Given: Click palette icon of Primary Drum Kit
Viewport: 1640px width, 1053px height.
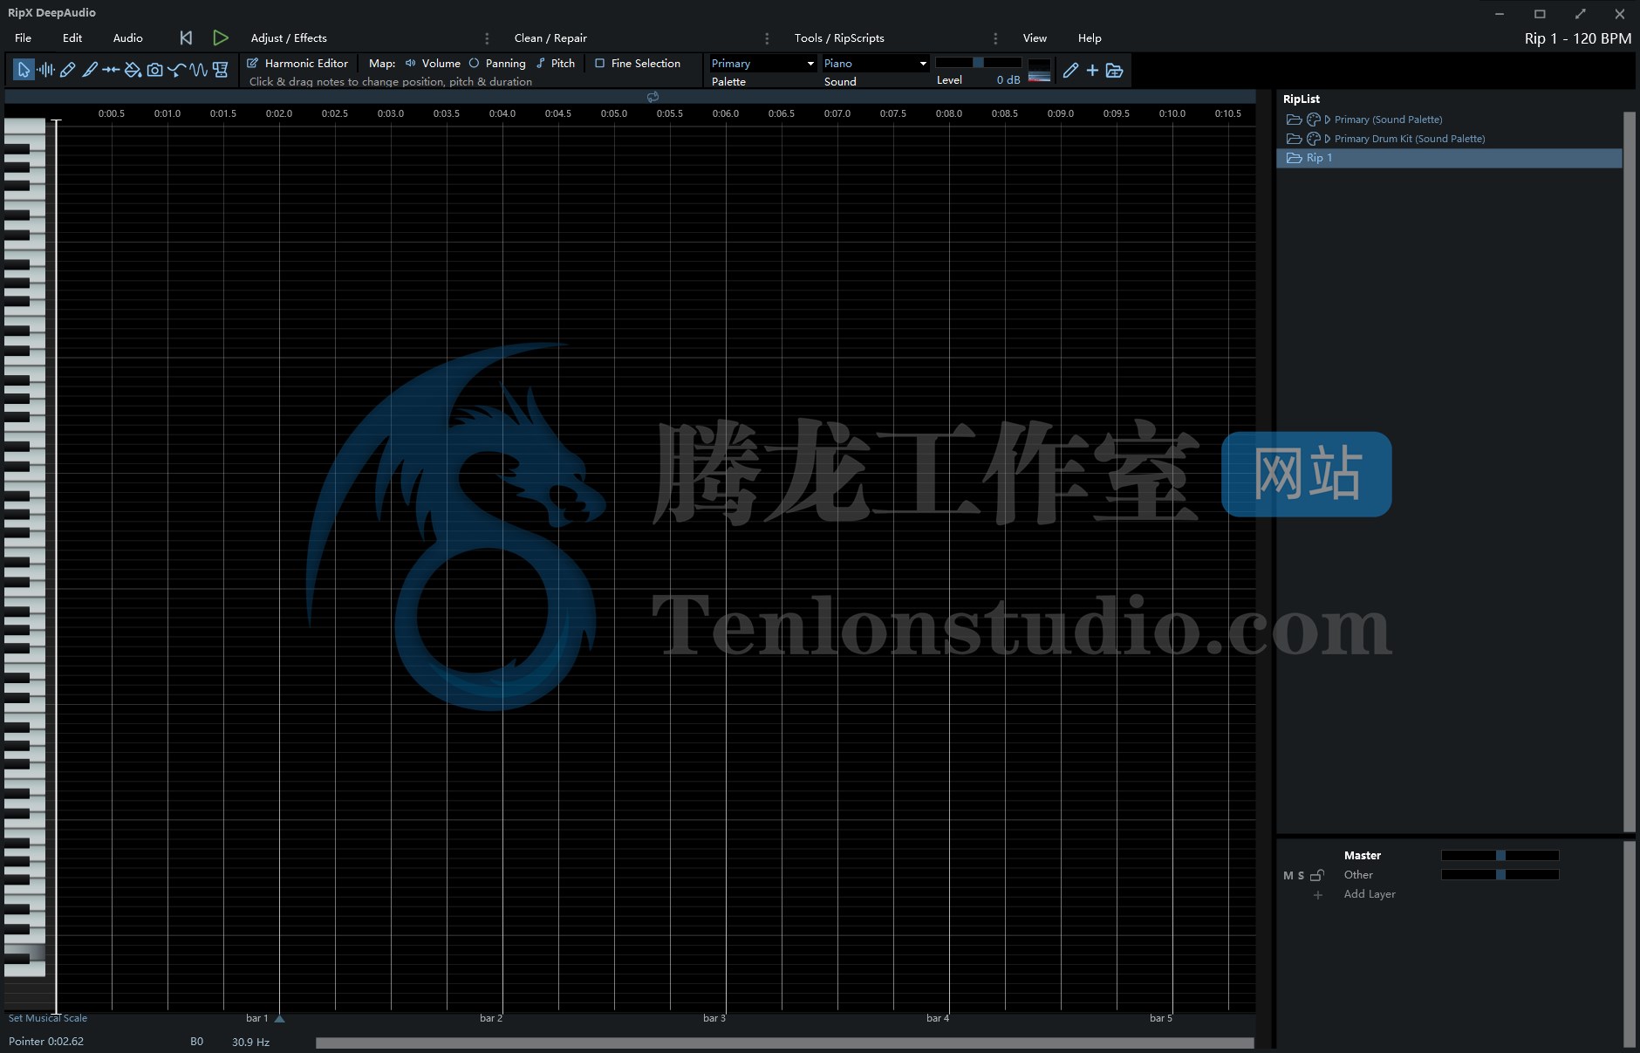Looking at the screenshot, I should [1313, 139].
